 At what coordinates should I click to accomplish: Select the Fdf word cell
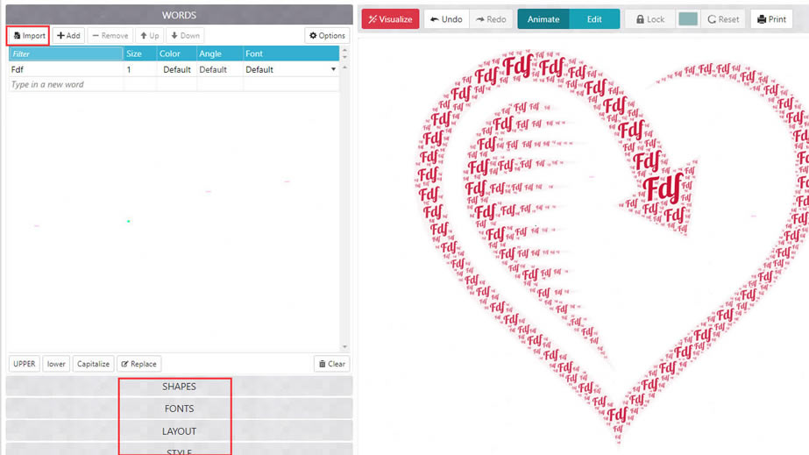click(x=66, y=69)
